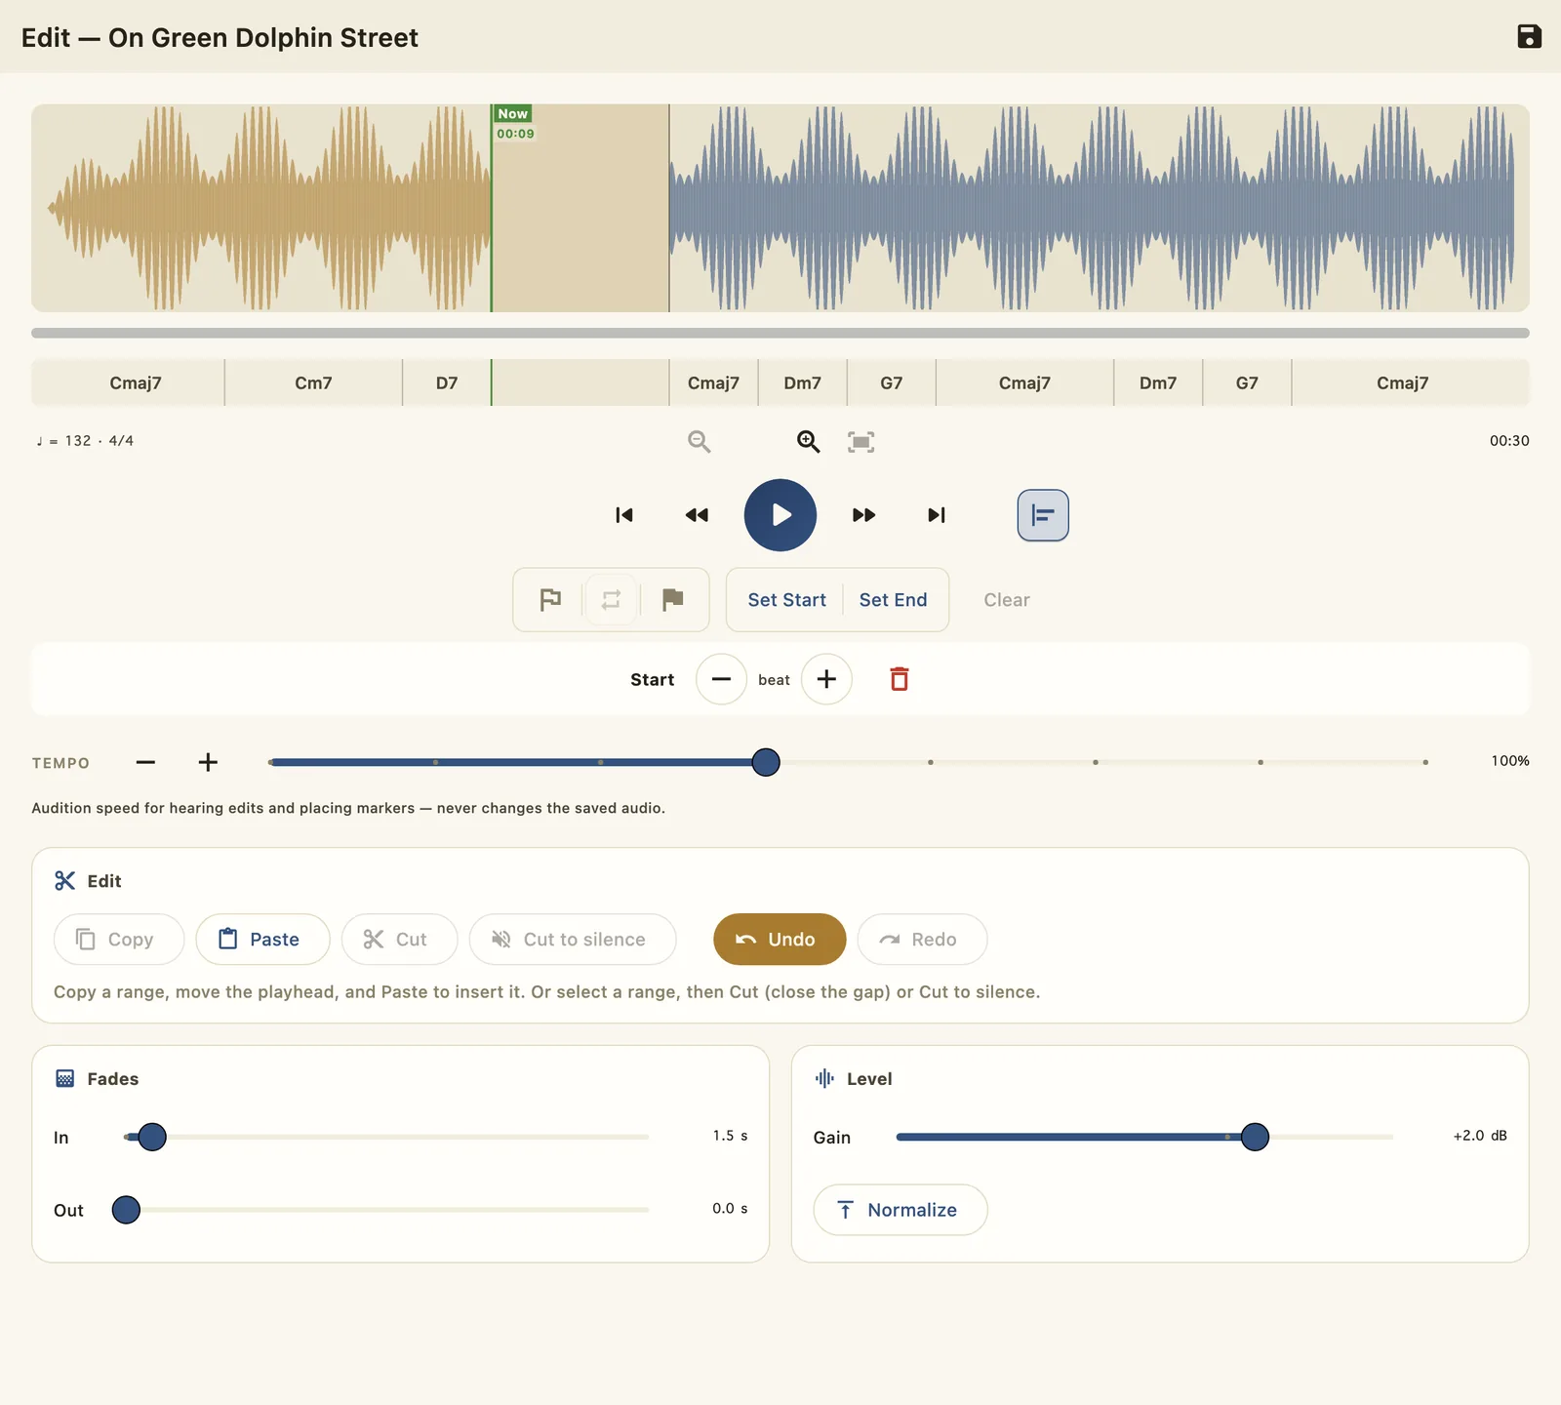Click the 0.0 s fade-out value
This screenshot has width=1561, height=1405.
tap(730, 1209)
